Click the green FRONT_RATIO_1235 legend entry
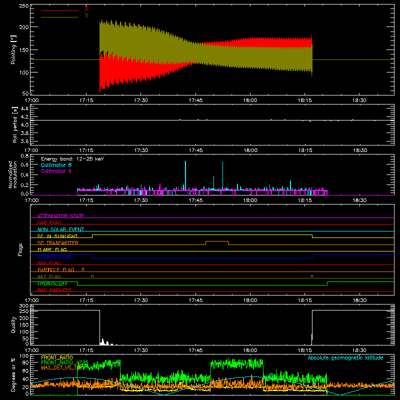This screenshot has width=400, height=400. [x=64, y=362]
